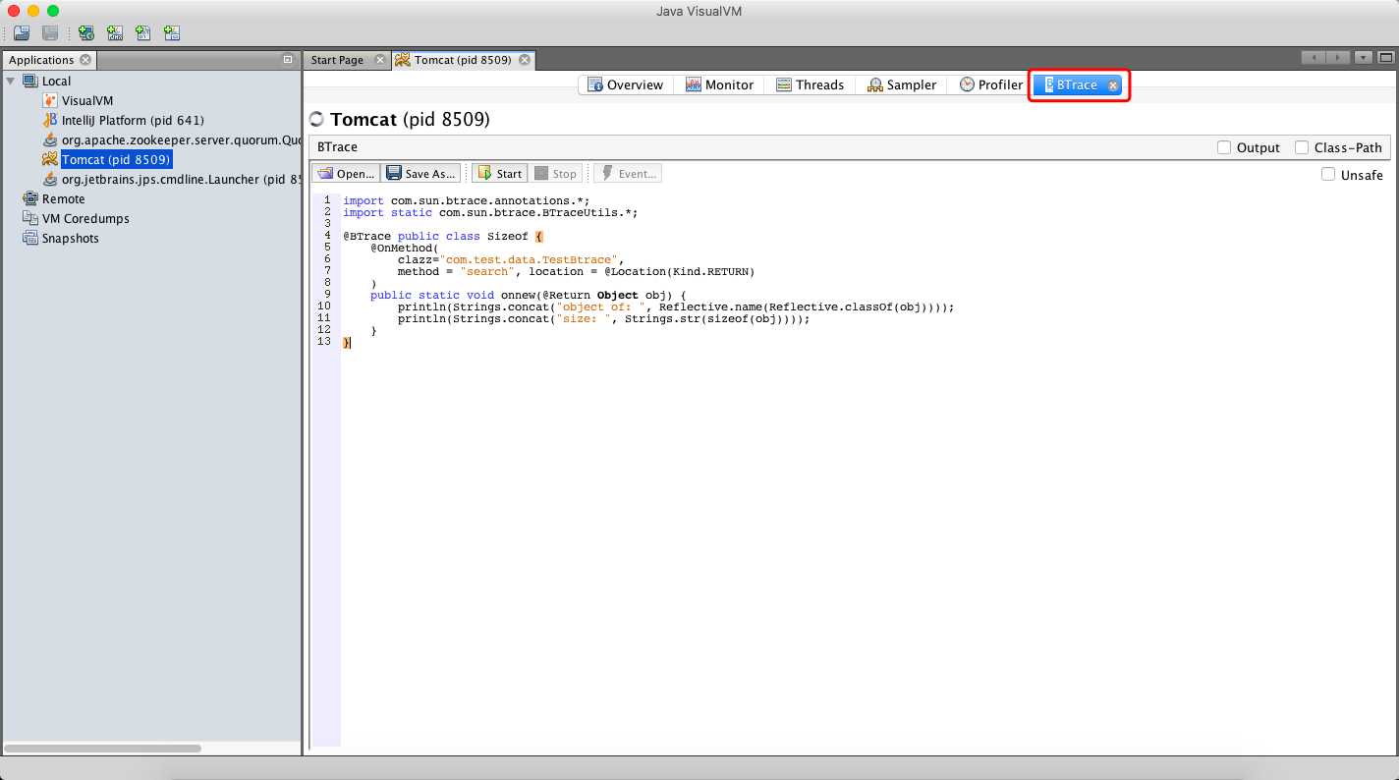This screenshot has width=1399, height=780.
Task: Switch to the Start Page tab
Action: 337,60
